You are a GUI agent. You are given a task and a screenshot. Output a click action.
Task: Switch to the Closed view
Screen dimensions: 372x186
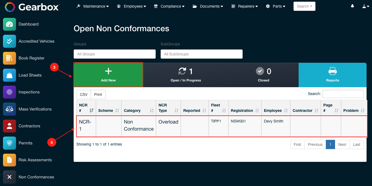(x=263, y=75)
